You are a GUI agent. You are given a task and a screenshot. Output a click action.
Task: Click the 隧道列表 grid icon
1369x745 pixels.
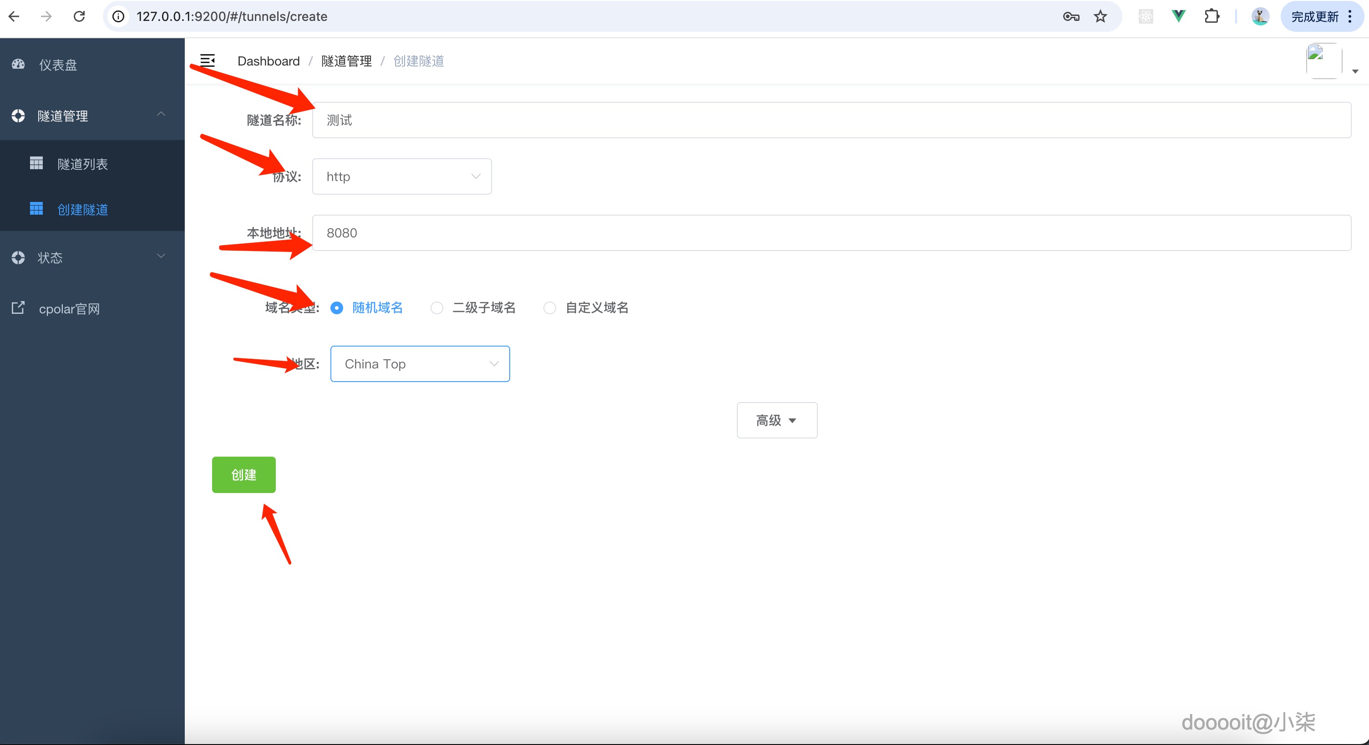[x=36, y=163]
